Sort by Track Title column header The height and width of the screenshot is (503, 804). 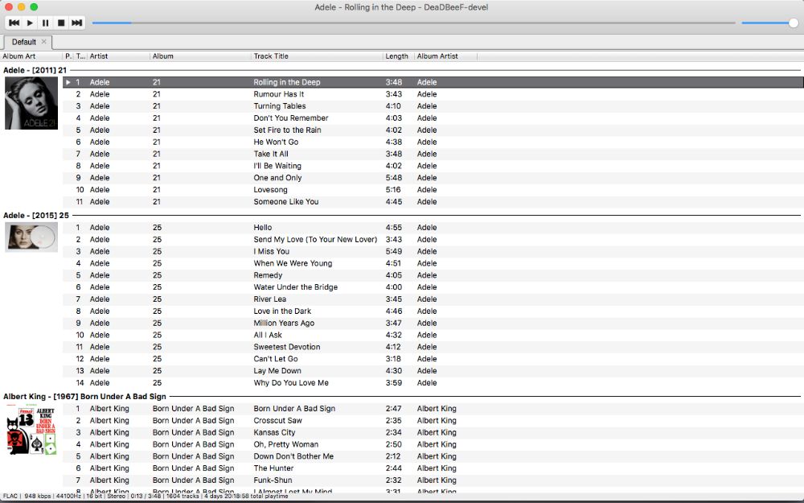(317, 56)
